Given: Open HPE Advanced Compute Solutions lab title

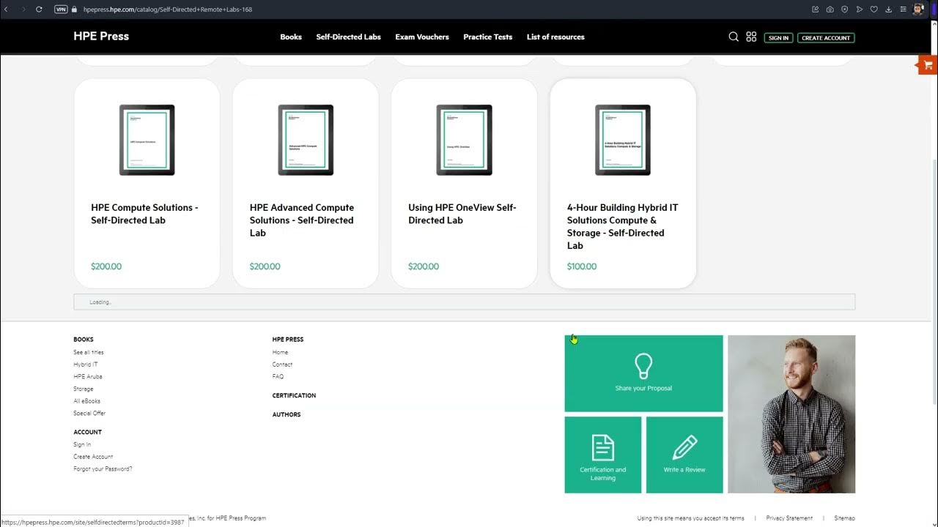Looking at the screenshot, I should tap(302, 220).
